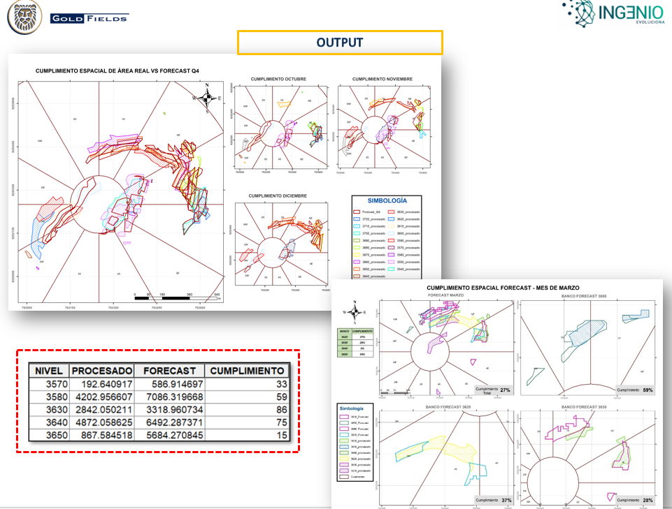Select the forecast cell 3318.960734
Screen dimensions: 672x509
point(169,410)
